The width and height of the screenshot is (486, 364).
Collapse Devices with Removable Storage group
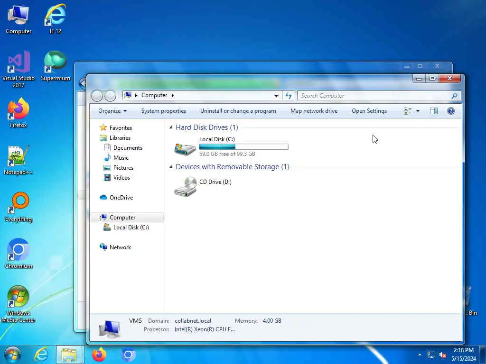pos(171,166)
